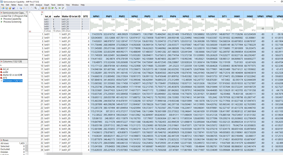Open the Rows panel red triangle menu
This screenshot has width=283, height=155.
pos(1,140)
